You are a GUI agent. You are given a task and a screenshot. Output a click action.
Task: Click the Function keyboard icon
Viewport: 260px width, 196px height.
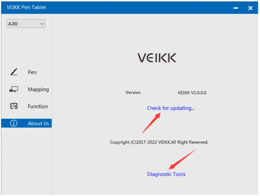coord(13,106)
